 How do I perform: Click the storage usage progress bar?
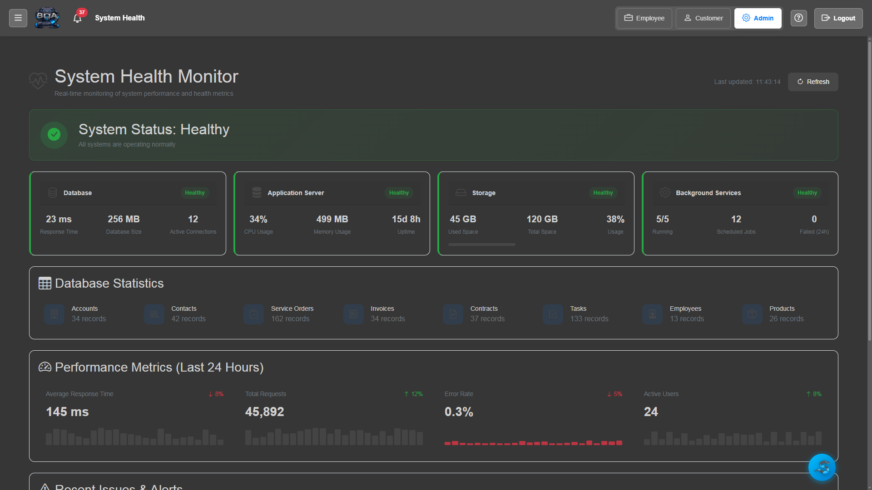pyautogui.click(x=481, y=245)
